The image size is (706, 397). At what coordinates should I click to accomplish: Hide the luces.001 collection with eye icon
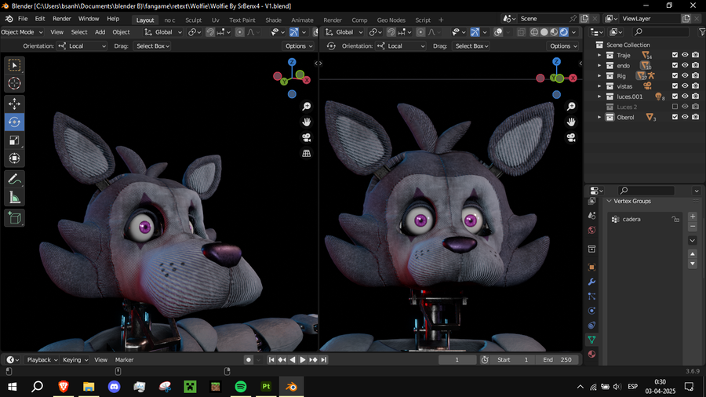tap(685, 97)
